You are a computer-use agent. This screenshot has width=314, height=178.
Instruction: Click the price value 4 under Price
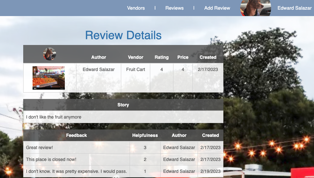coord(183,69)
